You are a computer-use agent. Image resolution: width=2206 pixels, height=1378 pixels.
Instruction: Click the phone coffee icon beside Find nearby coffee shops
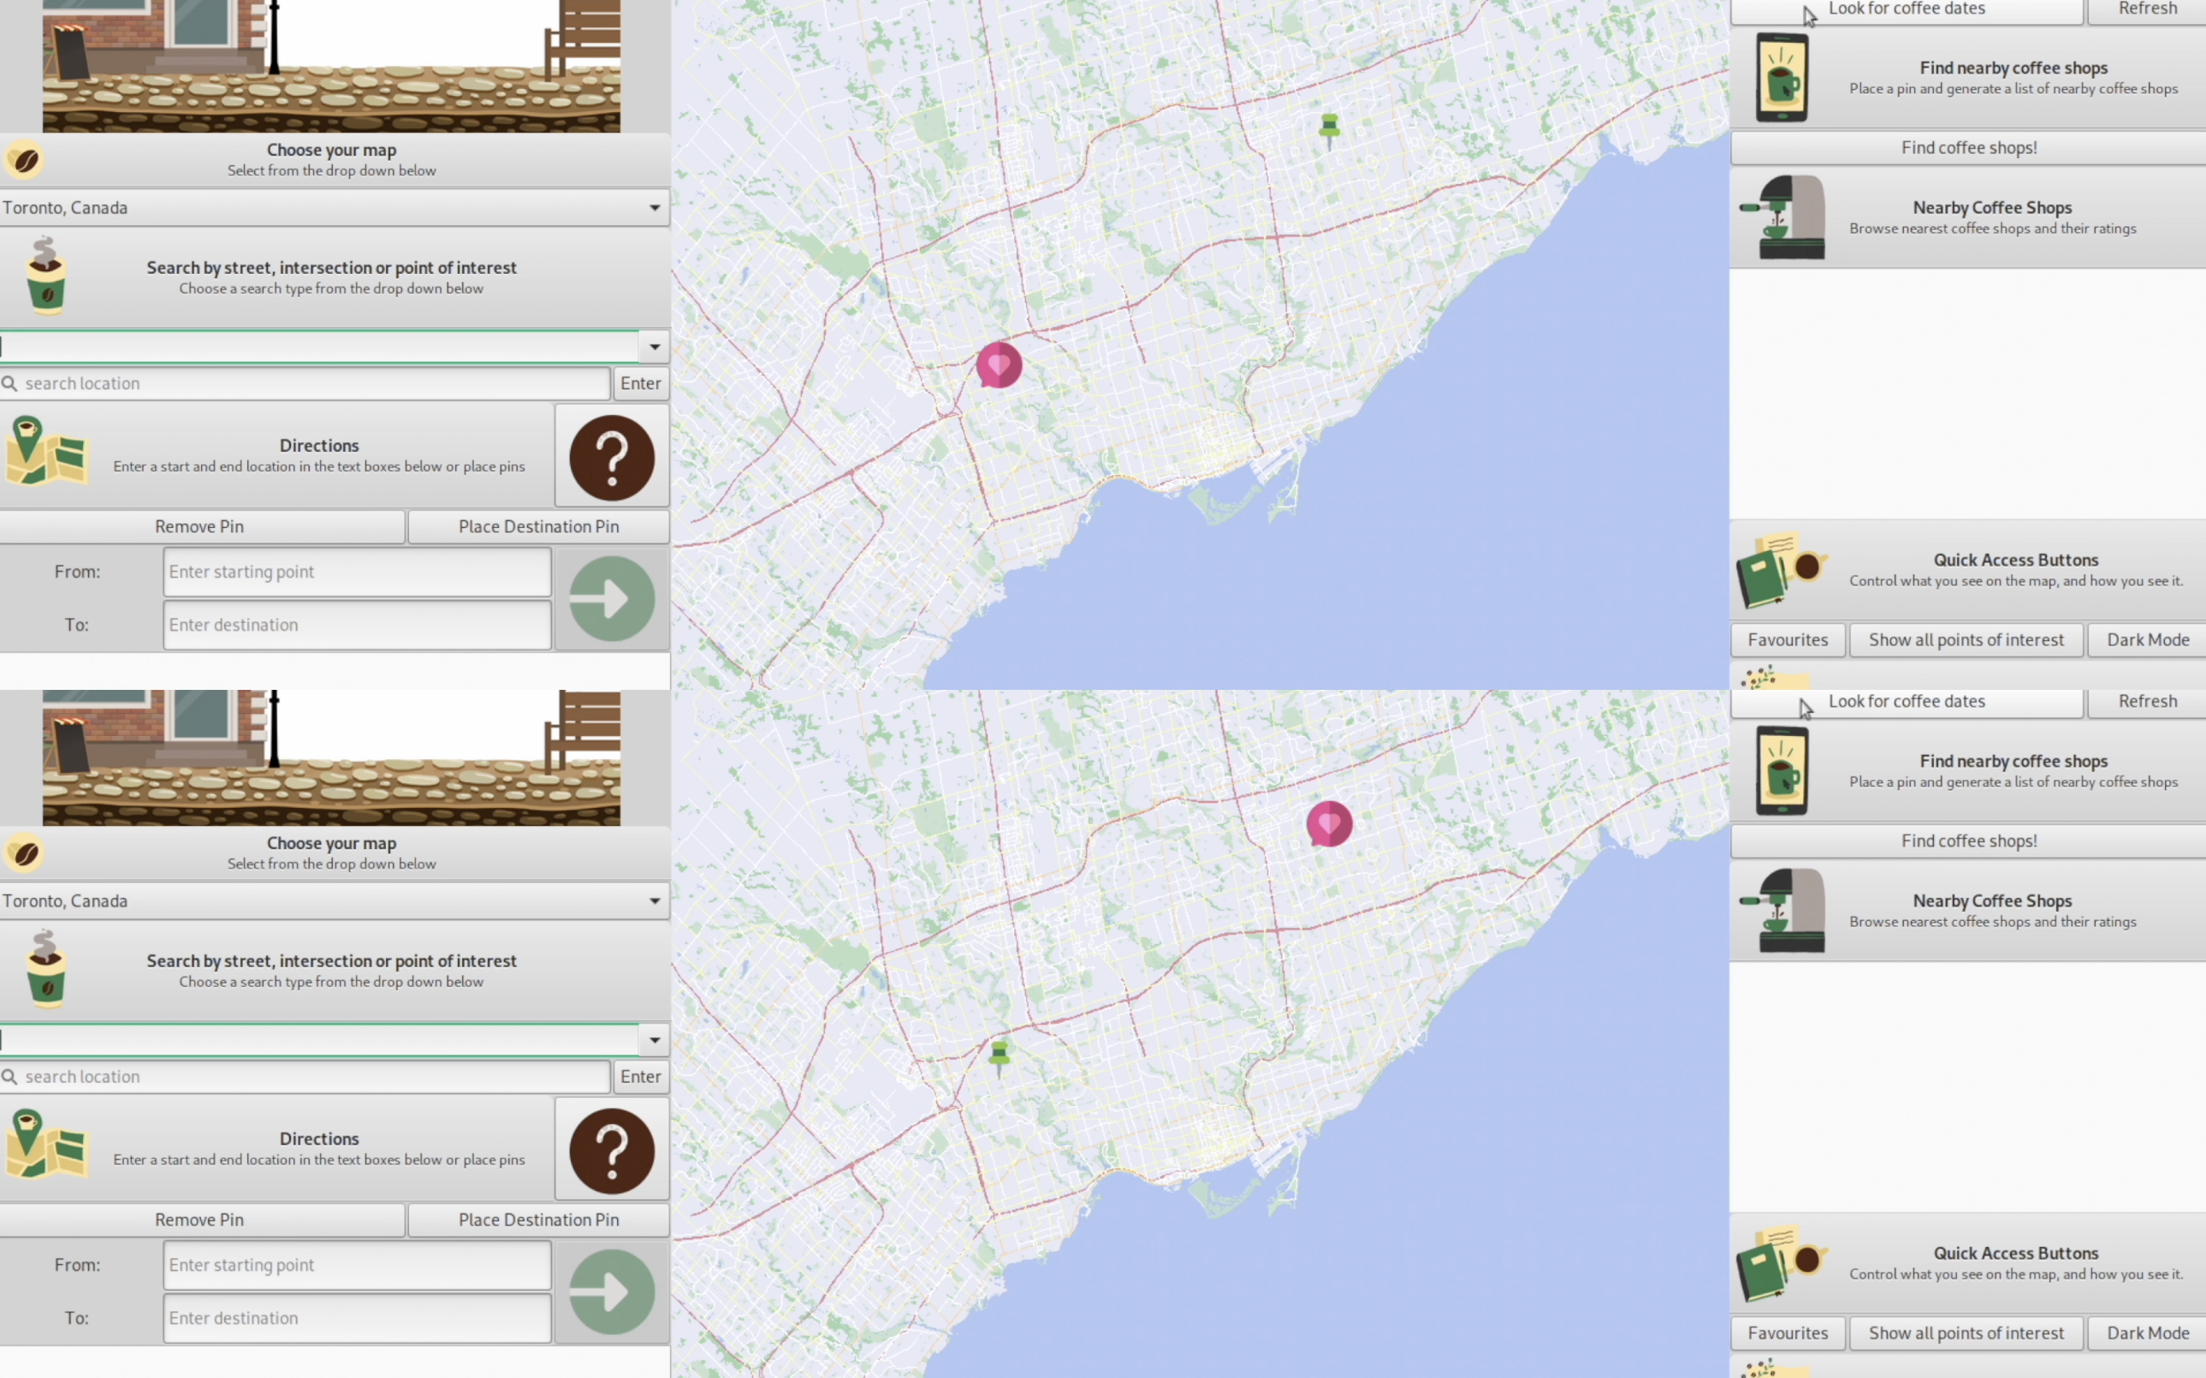[1782, 78]
